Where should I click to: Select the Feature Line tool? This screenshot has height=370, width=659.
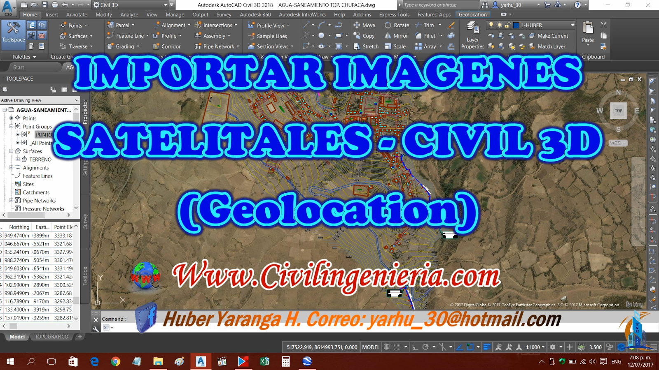tap(128, 36)
